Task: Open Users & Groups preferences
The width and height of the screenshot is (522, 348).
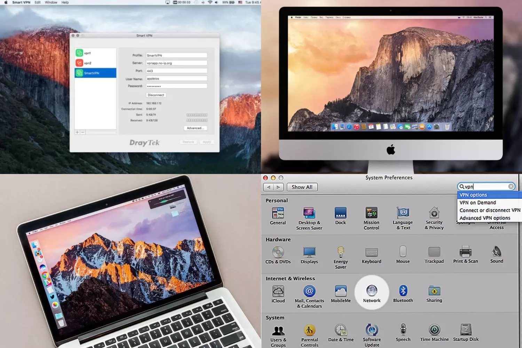Action: 278,331
